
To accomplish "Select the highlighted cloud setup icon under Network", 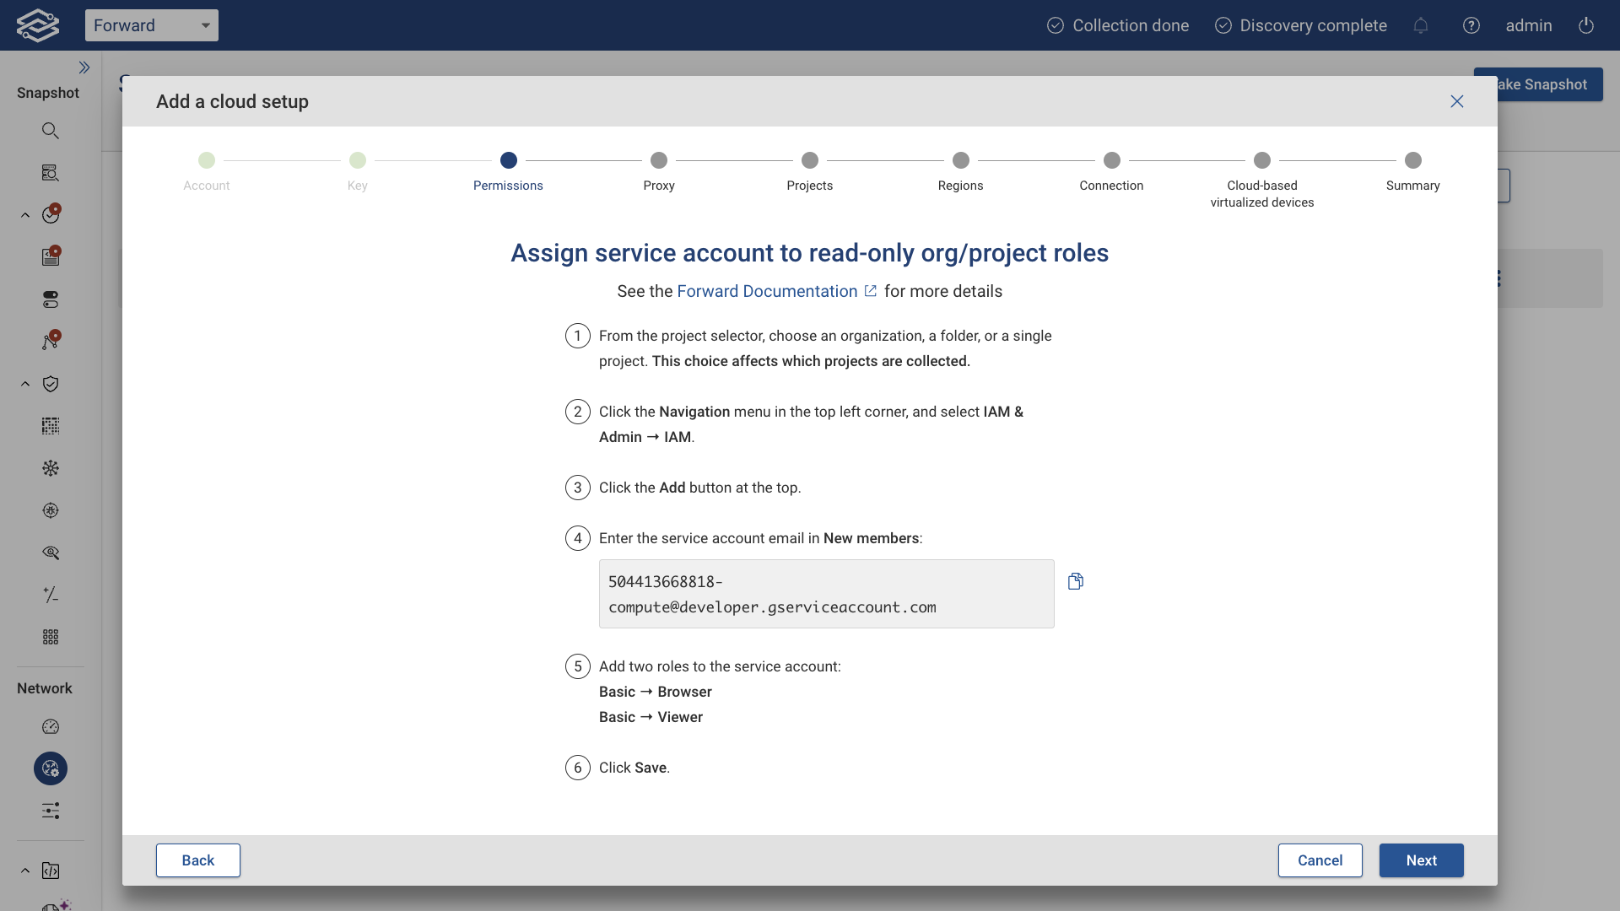I will 51,768.
